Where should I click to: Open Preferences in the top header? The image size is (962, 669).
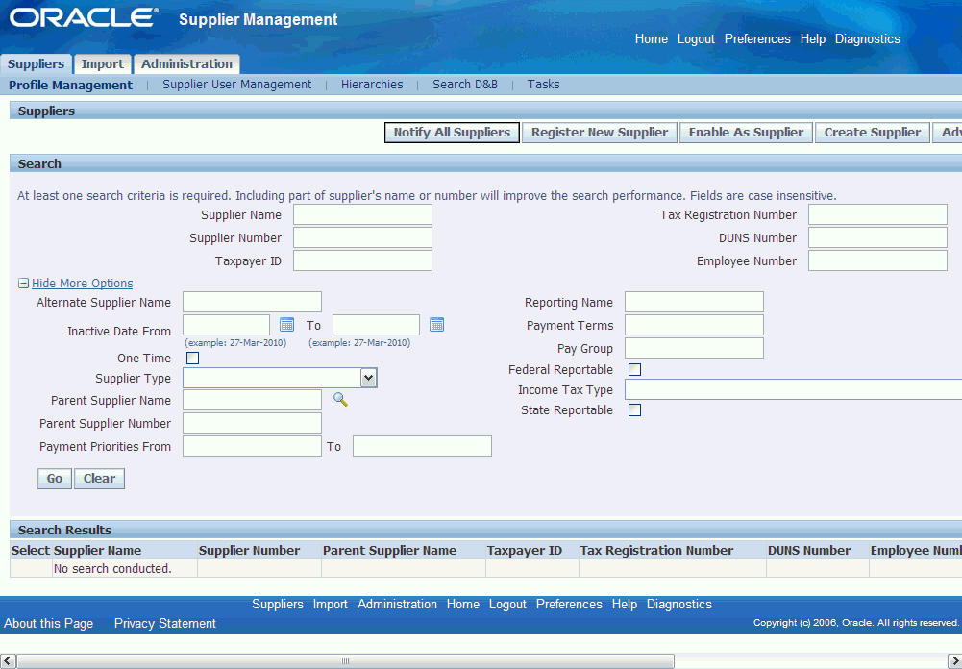coord(757,38)
